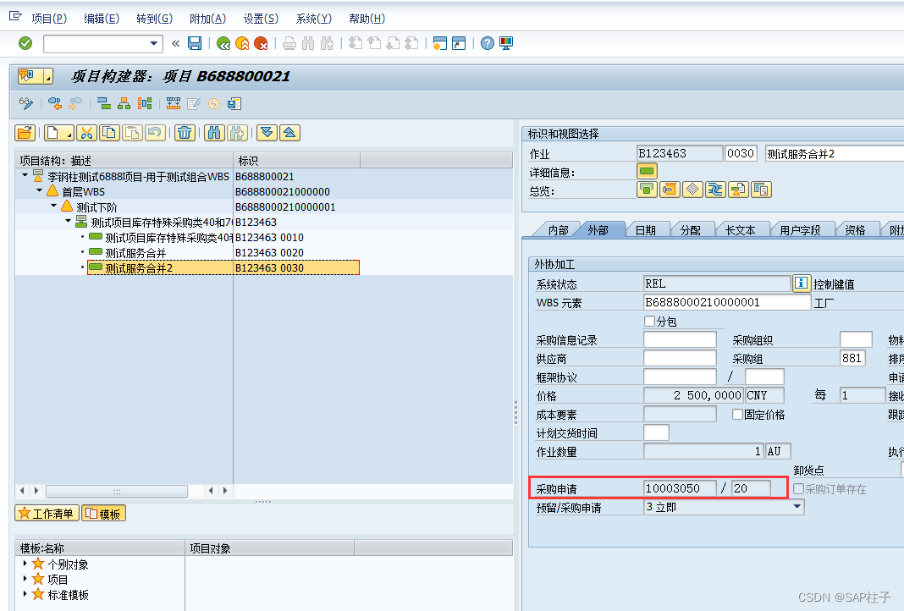Open the planning board icon
Screen dimensions: 904x611
pos(173,104)
